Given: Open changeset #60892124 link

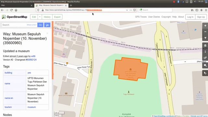Looking at the screenshot, I should tap(32, 60).
